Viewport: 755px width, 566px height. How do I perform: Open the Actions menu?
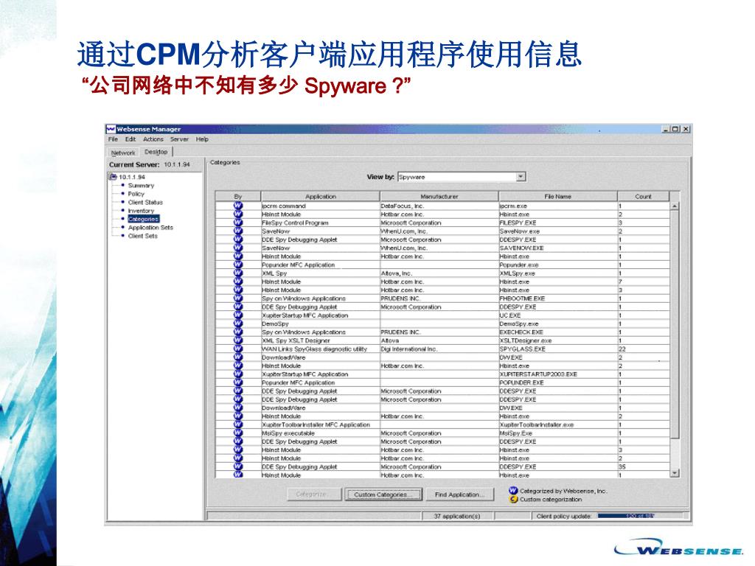pyautogui.click(x=153, y=139)
